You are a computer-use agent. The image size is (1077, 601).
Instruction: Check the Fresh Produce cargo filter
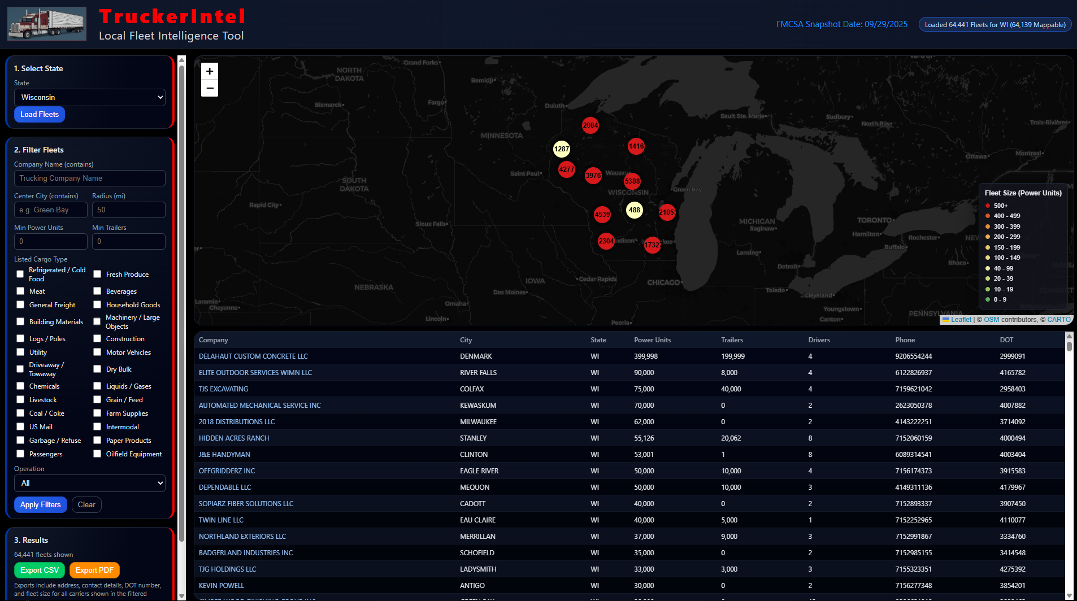coord(97,273)
